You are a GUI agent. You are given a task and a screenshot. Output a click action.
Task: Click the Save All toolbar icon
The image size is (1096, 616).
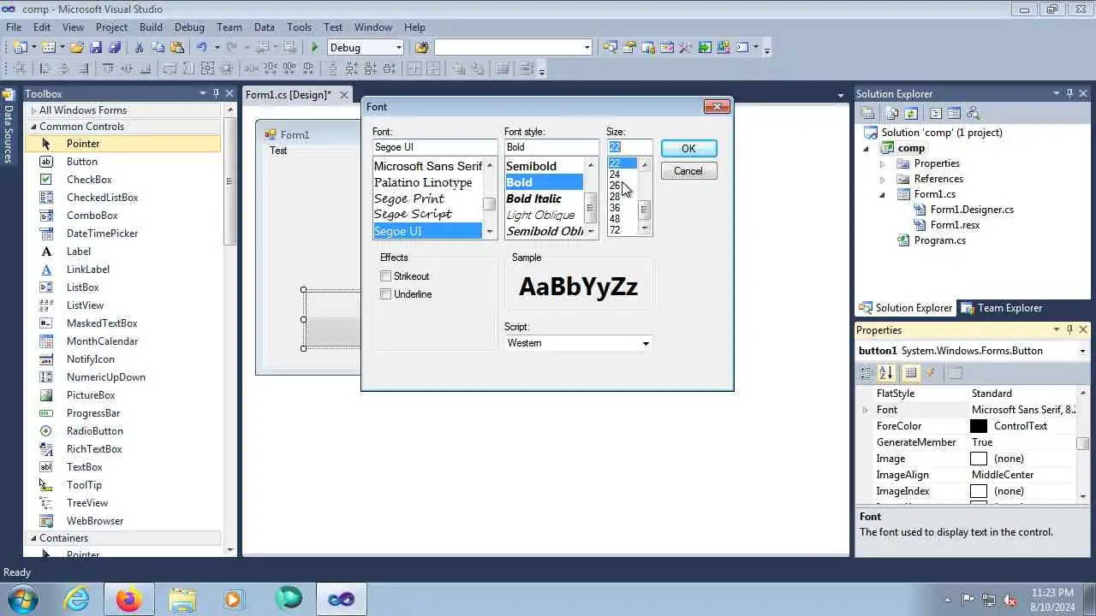115,48
